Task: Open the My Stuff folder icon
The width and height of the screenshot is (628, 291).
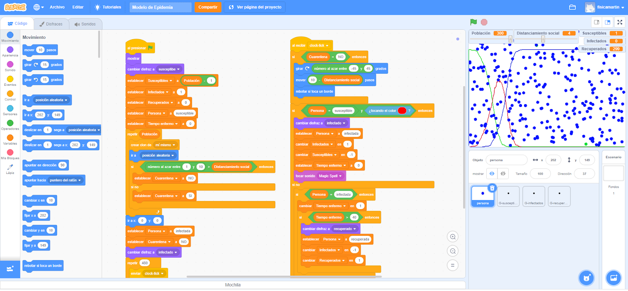Action: click(x=572, y=7)
